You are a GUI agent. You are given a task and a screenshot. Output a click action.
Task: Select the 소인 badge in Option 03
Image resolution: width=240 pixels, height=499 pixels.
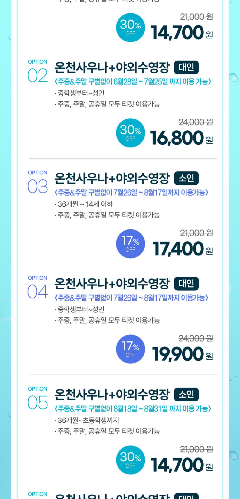point(186,178)
